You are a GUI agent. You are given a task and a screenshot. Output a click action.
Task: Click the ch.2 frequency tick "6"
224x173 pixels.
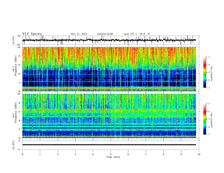click(20, 112)
